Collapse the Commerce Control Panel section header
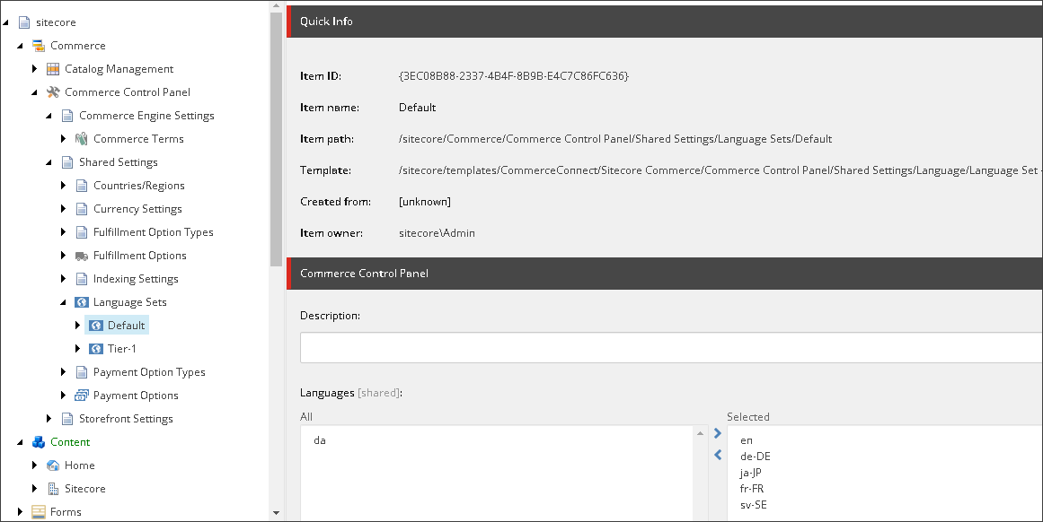The image size is (1043, 522). tap(665, 274)
